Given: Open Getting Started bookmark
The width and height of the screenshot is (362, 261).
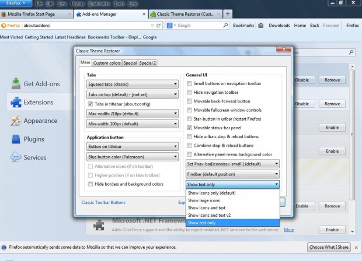Looking at the screenshot, I should click(x=39, y=37).
